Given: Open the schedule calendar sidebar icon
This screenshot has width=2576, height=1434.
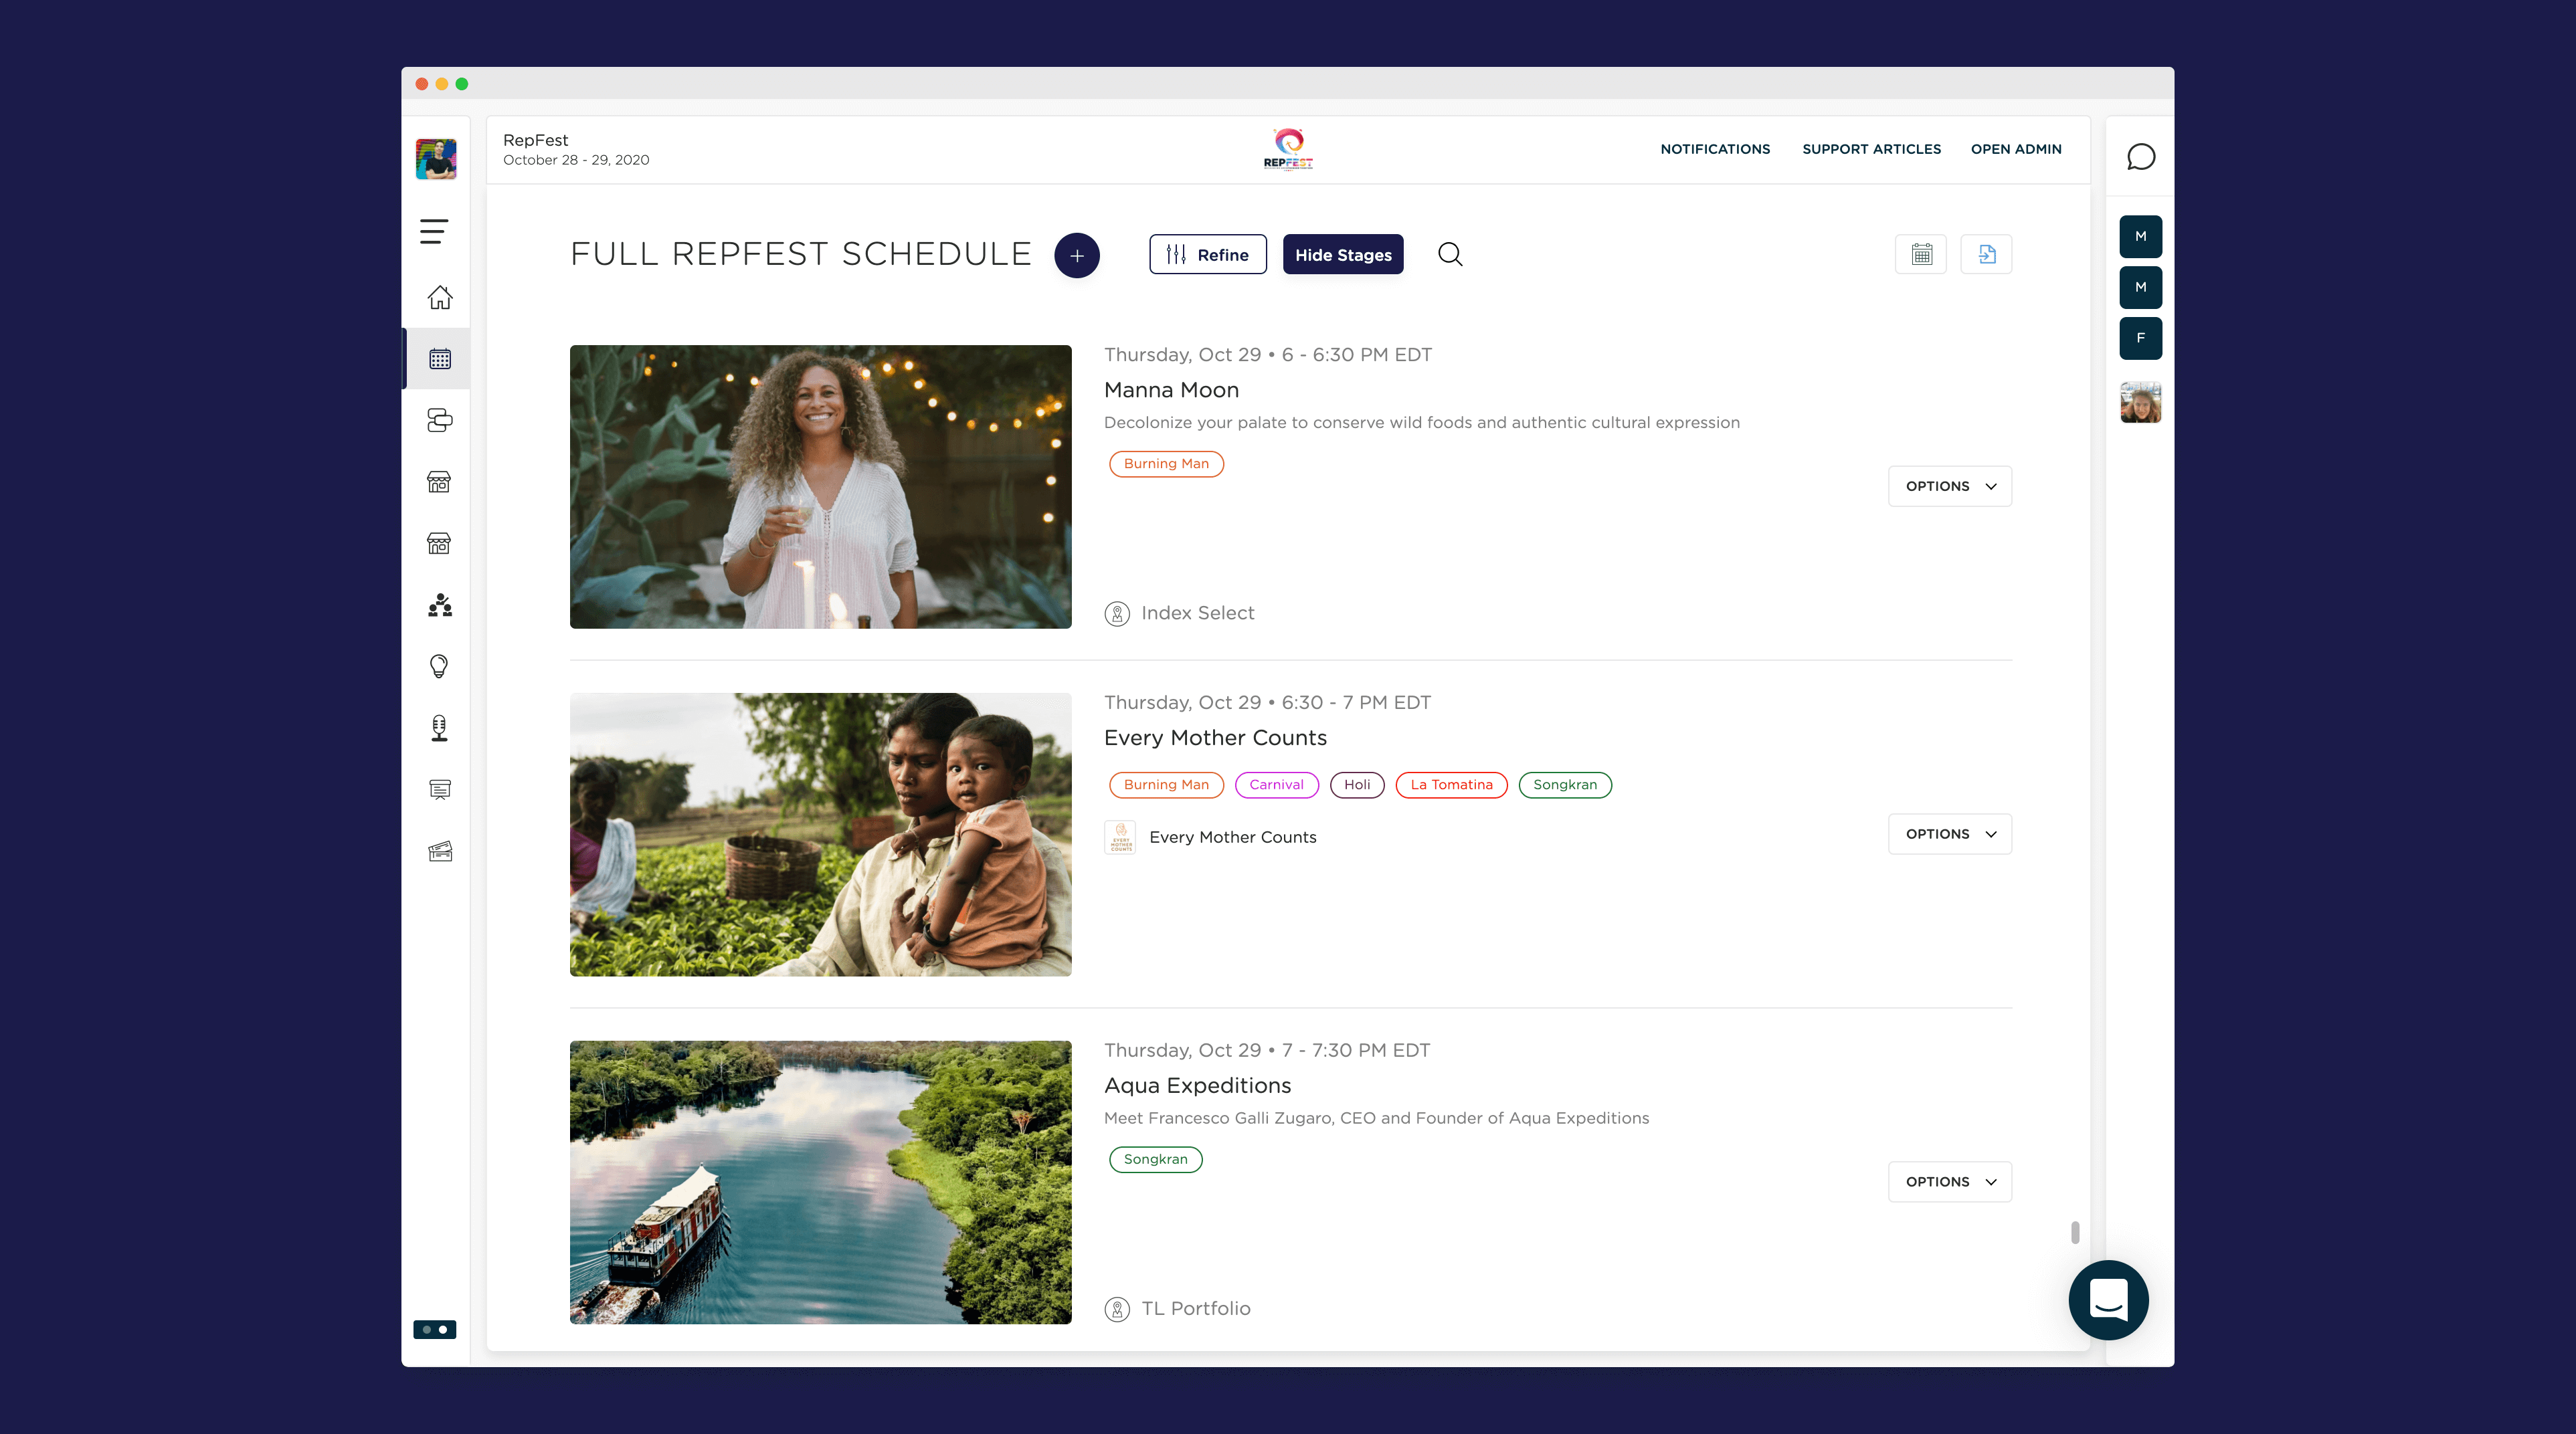Looking at the screenshot, I should 439,358.
